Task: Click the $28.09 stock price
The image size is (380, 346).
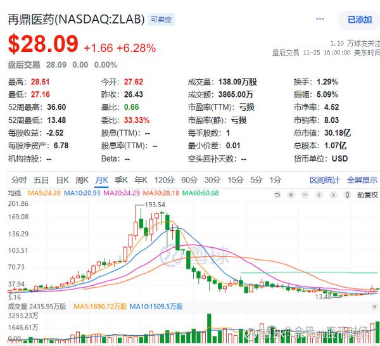Action: click(x=43, y=44)
